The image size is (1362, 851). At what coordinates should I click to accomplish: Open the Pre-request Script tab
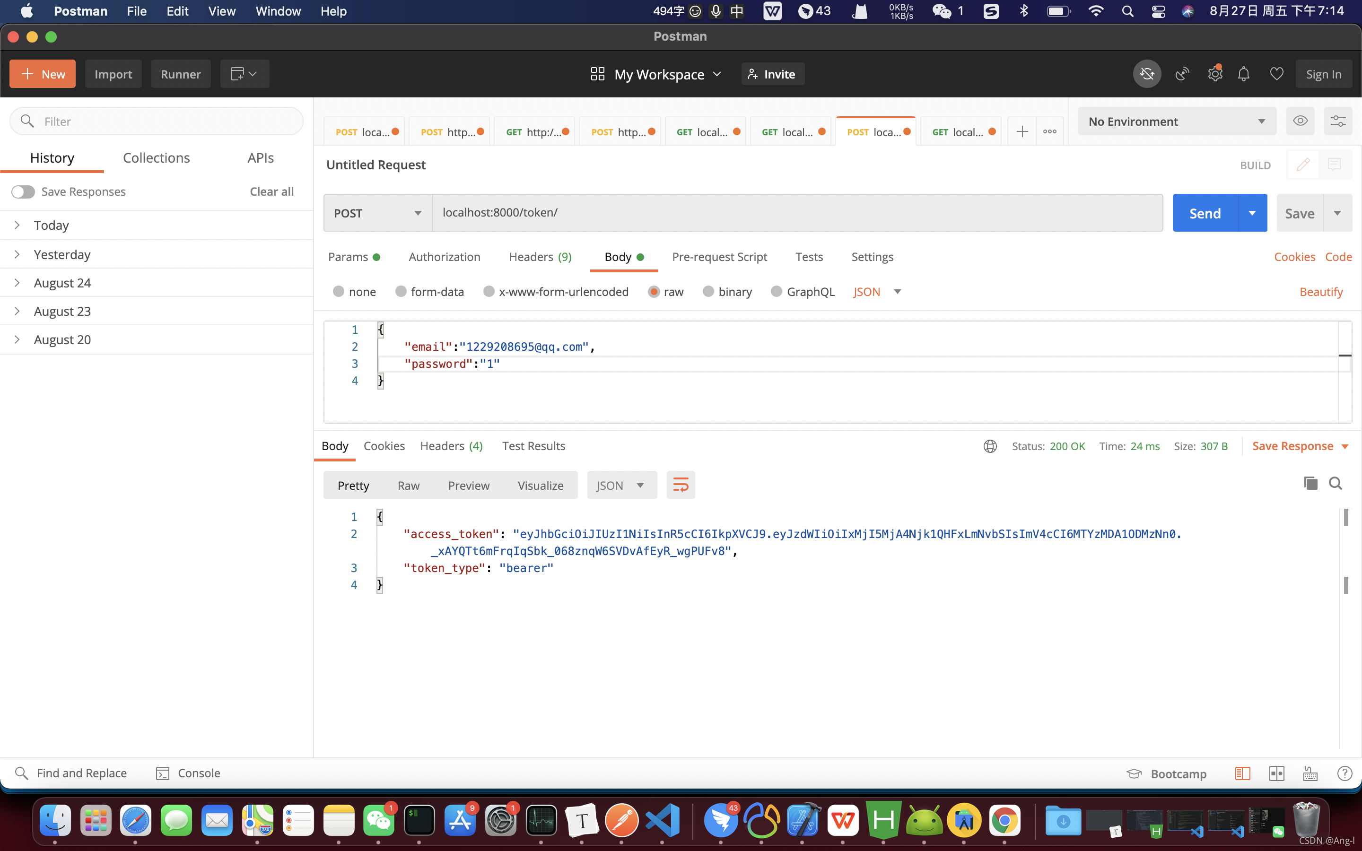[x=719, y=257]
